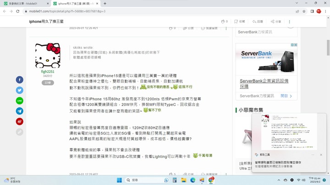Click the thread title iphone用久了換三星

[x=46, y=21]
